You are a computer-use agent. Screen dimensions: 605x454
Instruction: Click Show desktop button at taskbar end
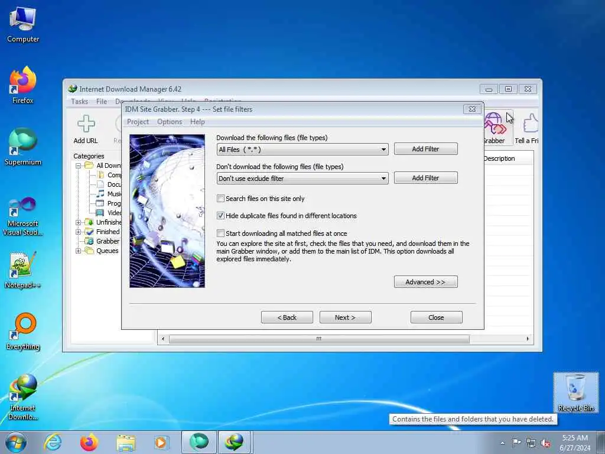[601, 442]
